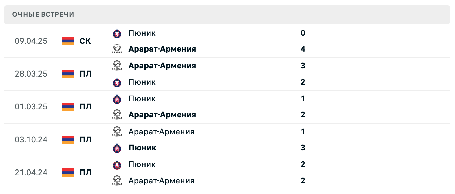Image resolution: width=455 pixels, height=194 pixels.
Task: Open Арарат-Армения from the 28.03.25 match
Action: pyautogui.click(x=162, y=65)
